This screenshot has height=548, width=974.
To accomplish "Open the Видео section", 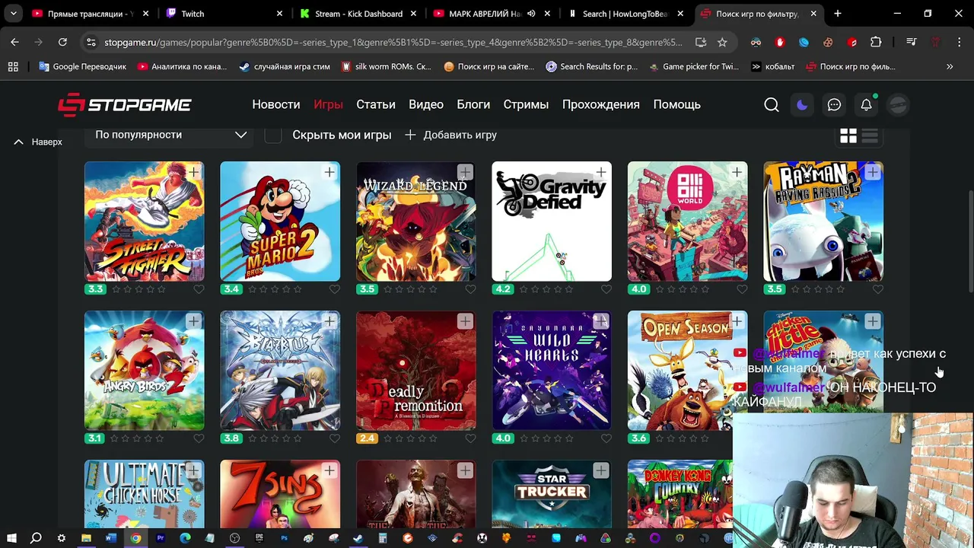I will (426, 104).
